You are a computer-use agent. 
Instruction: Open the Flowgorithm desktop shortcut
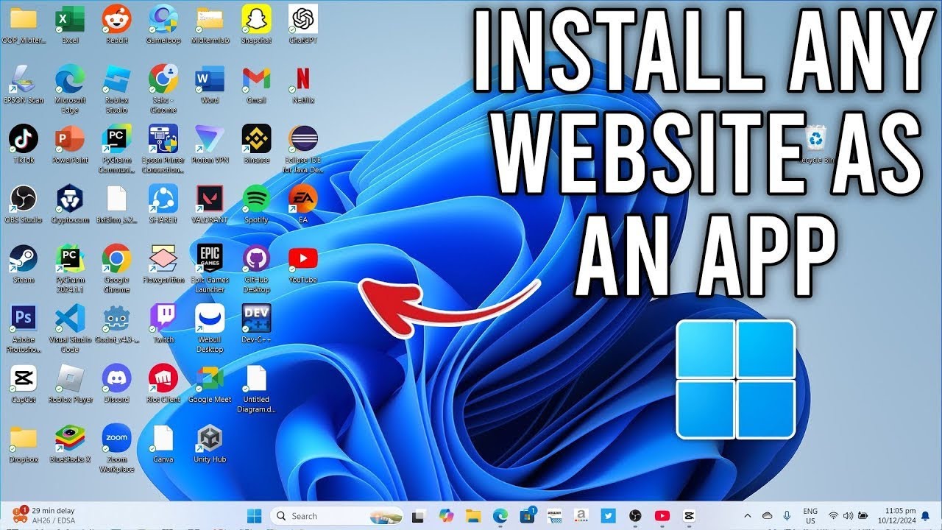coord(163,263)
